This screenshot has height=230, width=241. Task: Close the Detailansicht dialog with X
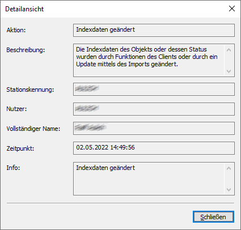(232, 8)
